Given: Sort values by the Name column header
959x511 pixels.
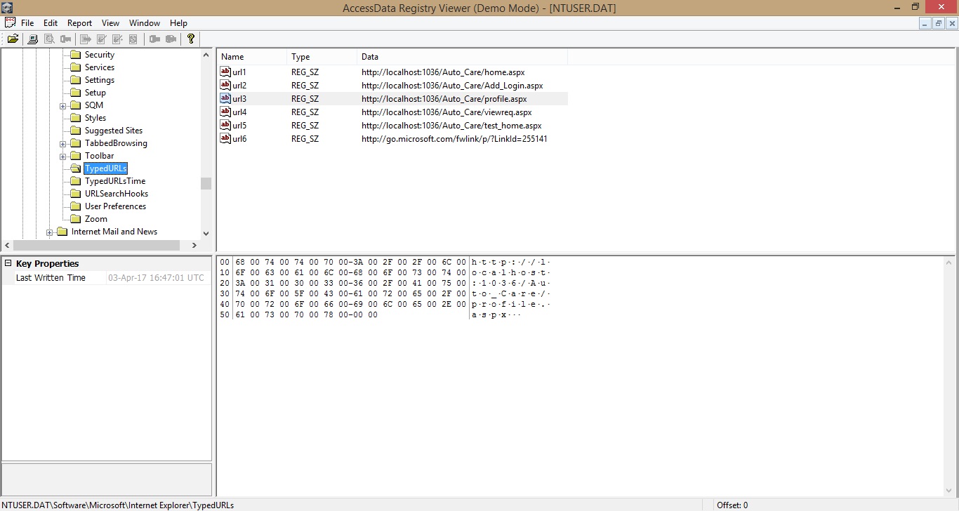Looking at the screenshot, I should tap(252, 57).
